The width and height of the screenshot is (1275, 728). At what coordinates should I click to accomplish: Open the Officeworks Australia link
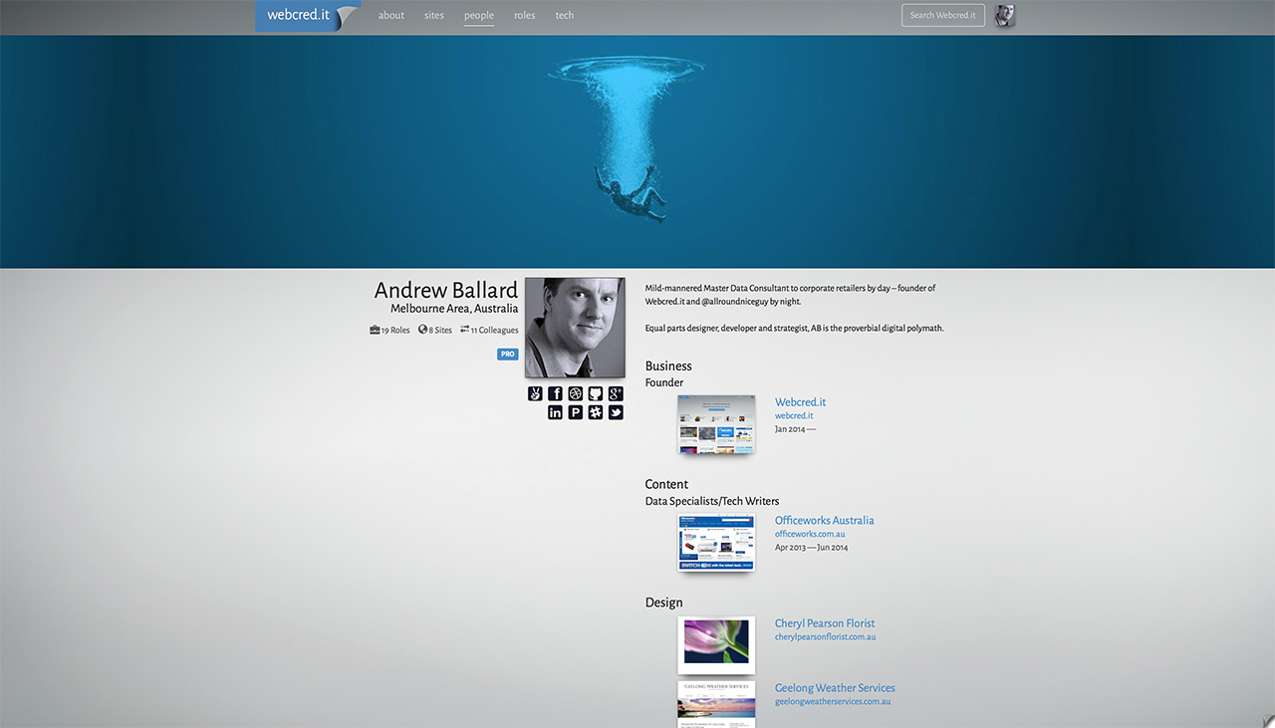(824, 520)
